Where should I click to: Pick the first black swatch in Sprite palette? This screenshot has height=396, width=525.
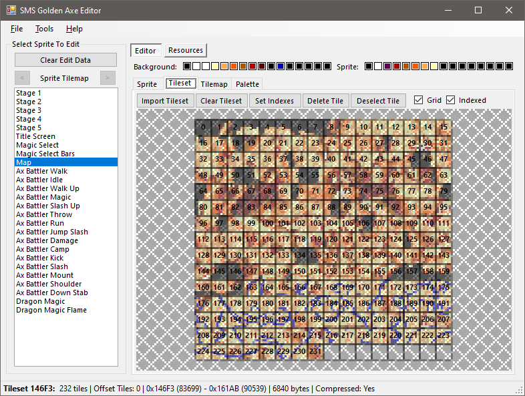[368, 66]
